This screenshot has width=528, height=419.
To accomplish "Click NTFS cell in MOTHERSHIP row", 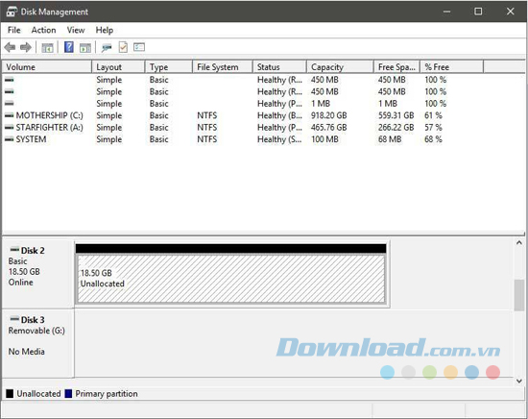I will point(207,115).
